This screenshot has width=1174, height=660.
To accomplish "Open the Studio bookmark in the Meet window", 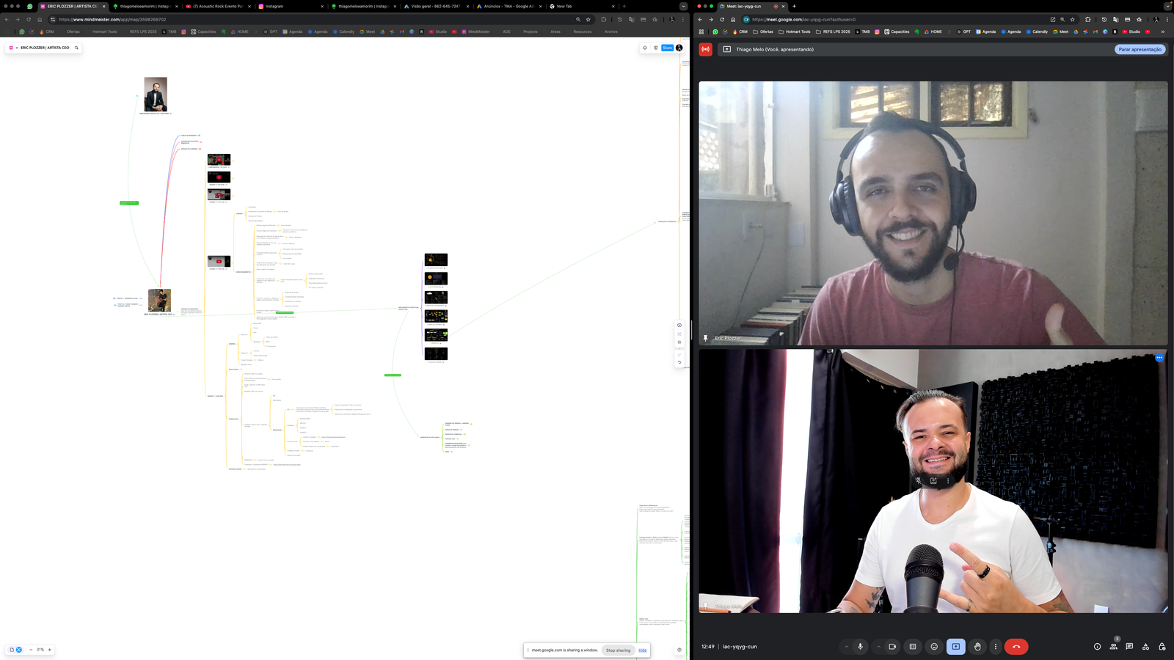I will tap(1131, 32).
